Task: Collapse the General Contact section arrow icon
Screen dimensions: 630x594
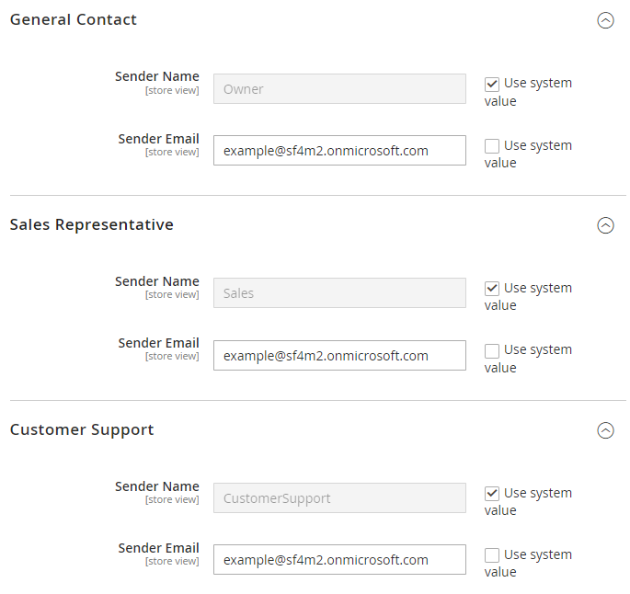Action: pos(605,20)
